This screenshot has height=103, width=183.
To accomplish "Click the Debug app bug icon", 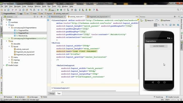I will pos(61,10).
